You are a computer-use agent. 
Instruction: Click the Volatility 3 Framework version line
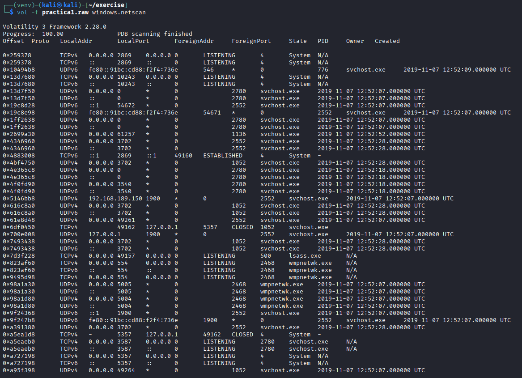(55, 27)
